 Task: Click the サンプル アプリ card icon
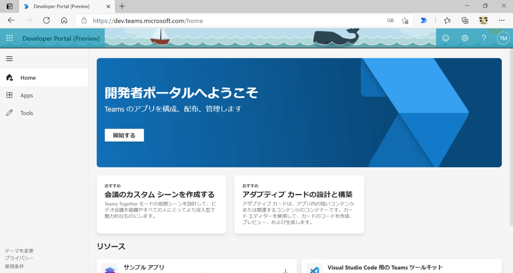[110, 269]
